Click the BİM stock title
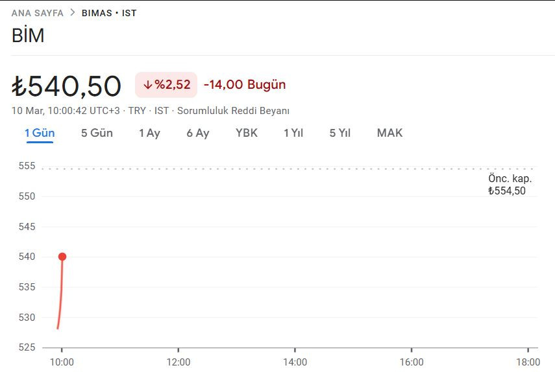Screen dimensions: 555x372 click(x=28, y=36)
